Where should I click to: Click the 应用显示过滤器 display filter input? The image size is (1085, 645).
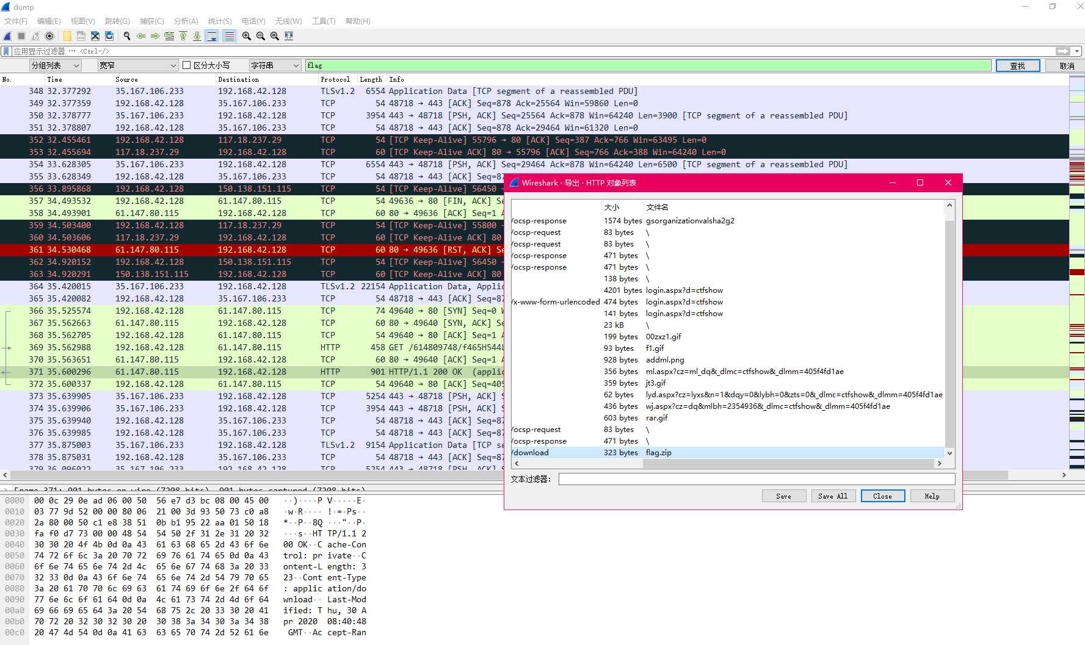[532, 51]
